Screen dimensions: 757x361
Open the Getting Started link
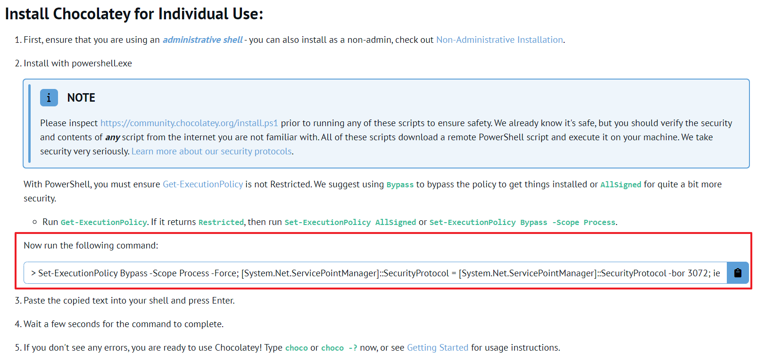pyautogui.click(x=438, y=347)
